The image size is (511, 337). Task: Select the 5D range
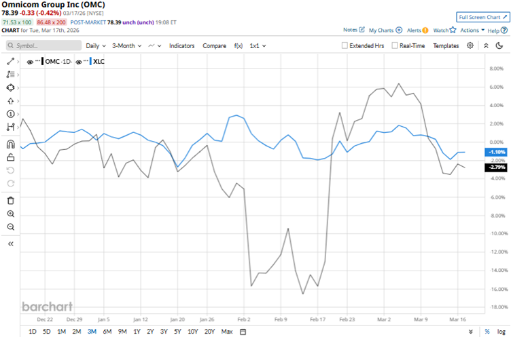point(47,332)
